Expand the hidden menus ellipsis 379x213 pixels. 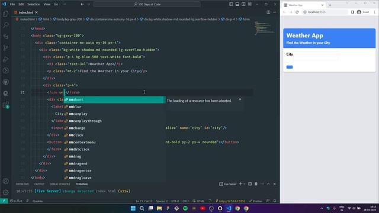pos(64,4)
